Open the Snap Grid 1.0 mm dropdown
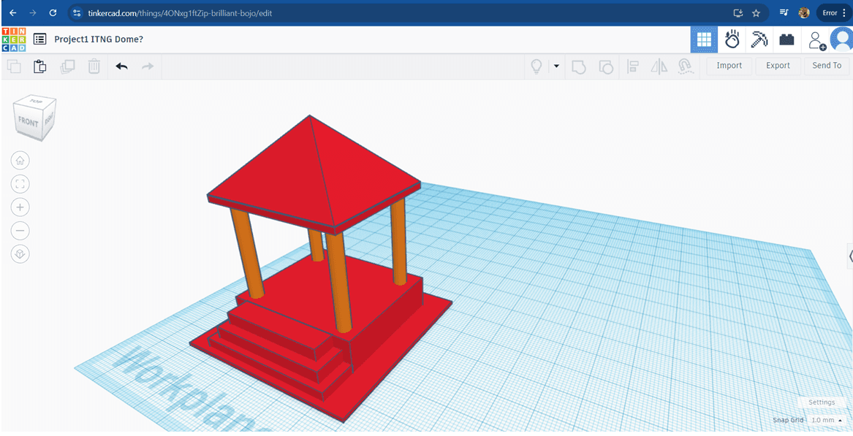 826,421
